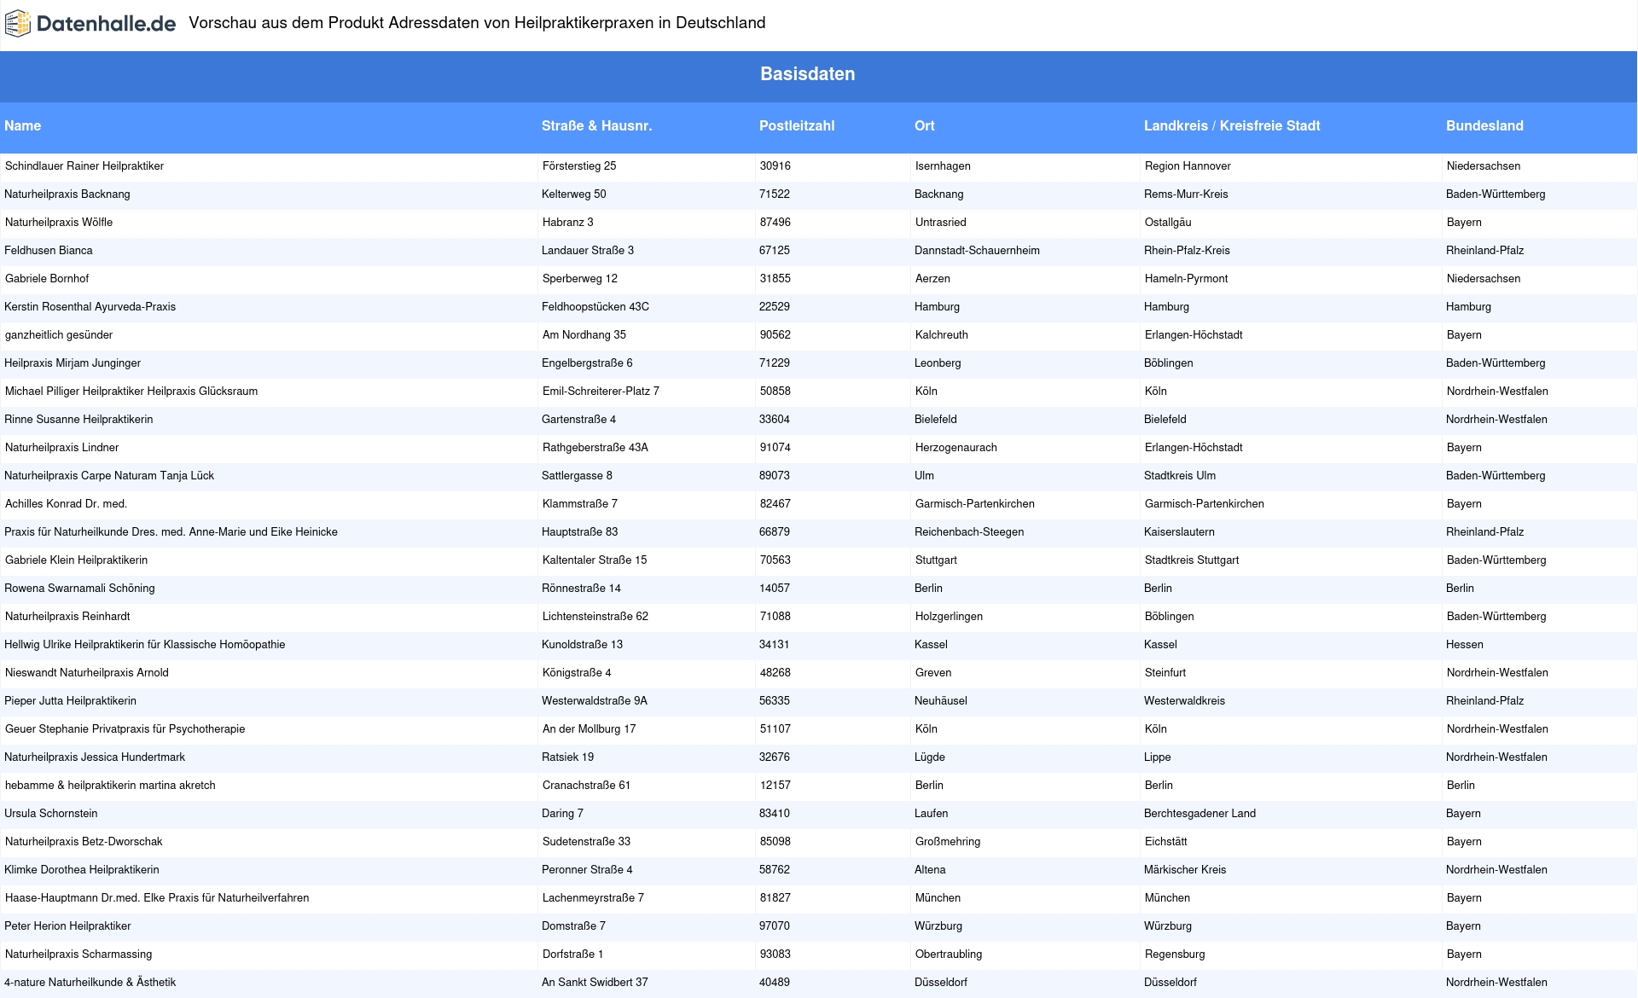Click the town Dannstadt-Schauernheim

(x=978, y=251)
